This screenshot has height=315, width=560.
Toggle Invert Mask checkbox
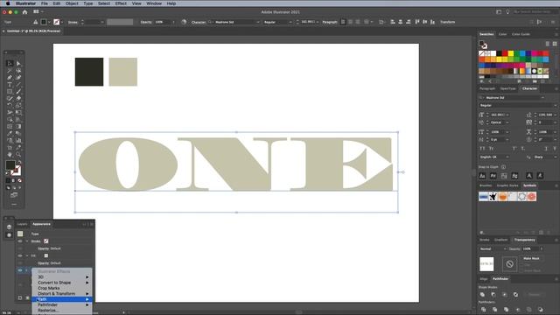pyautogui.click(x=521, y=270)
